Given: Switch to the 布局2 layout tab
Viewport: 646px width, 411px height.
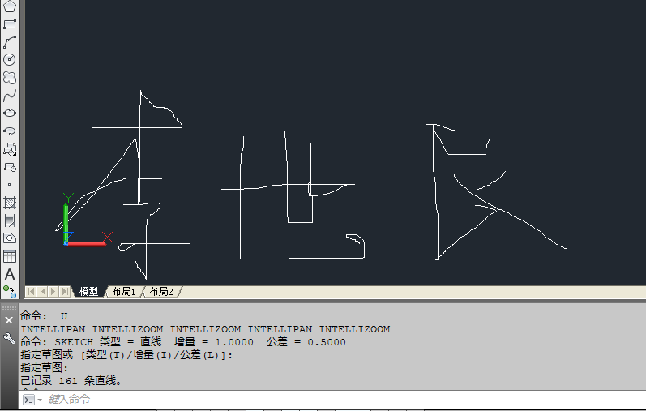Looking at the screenshot, I should 160,292.
